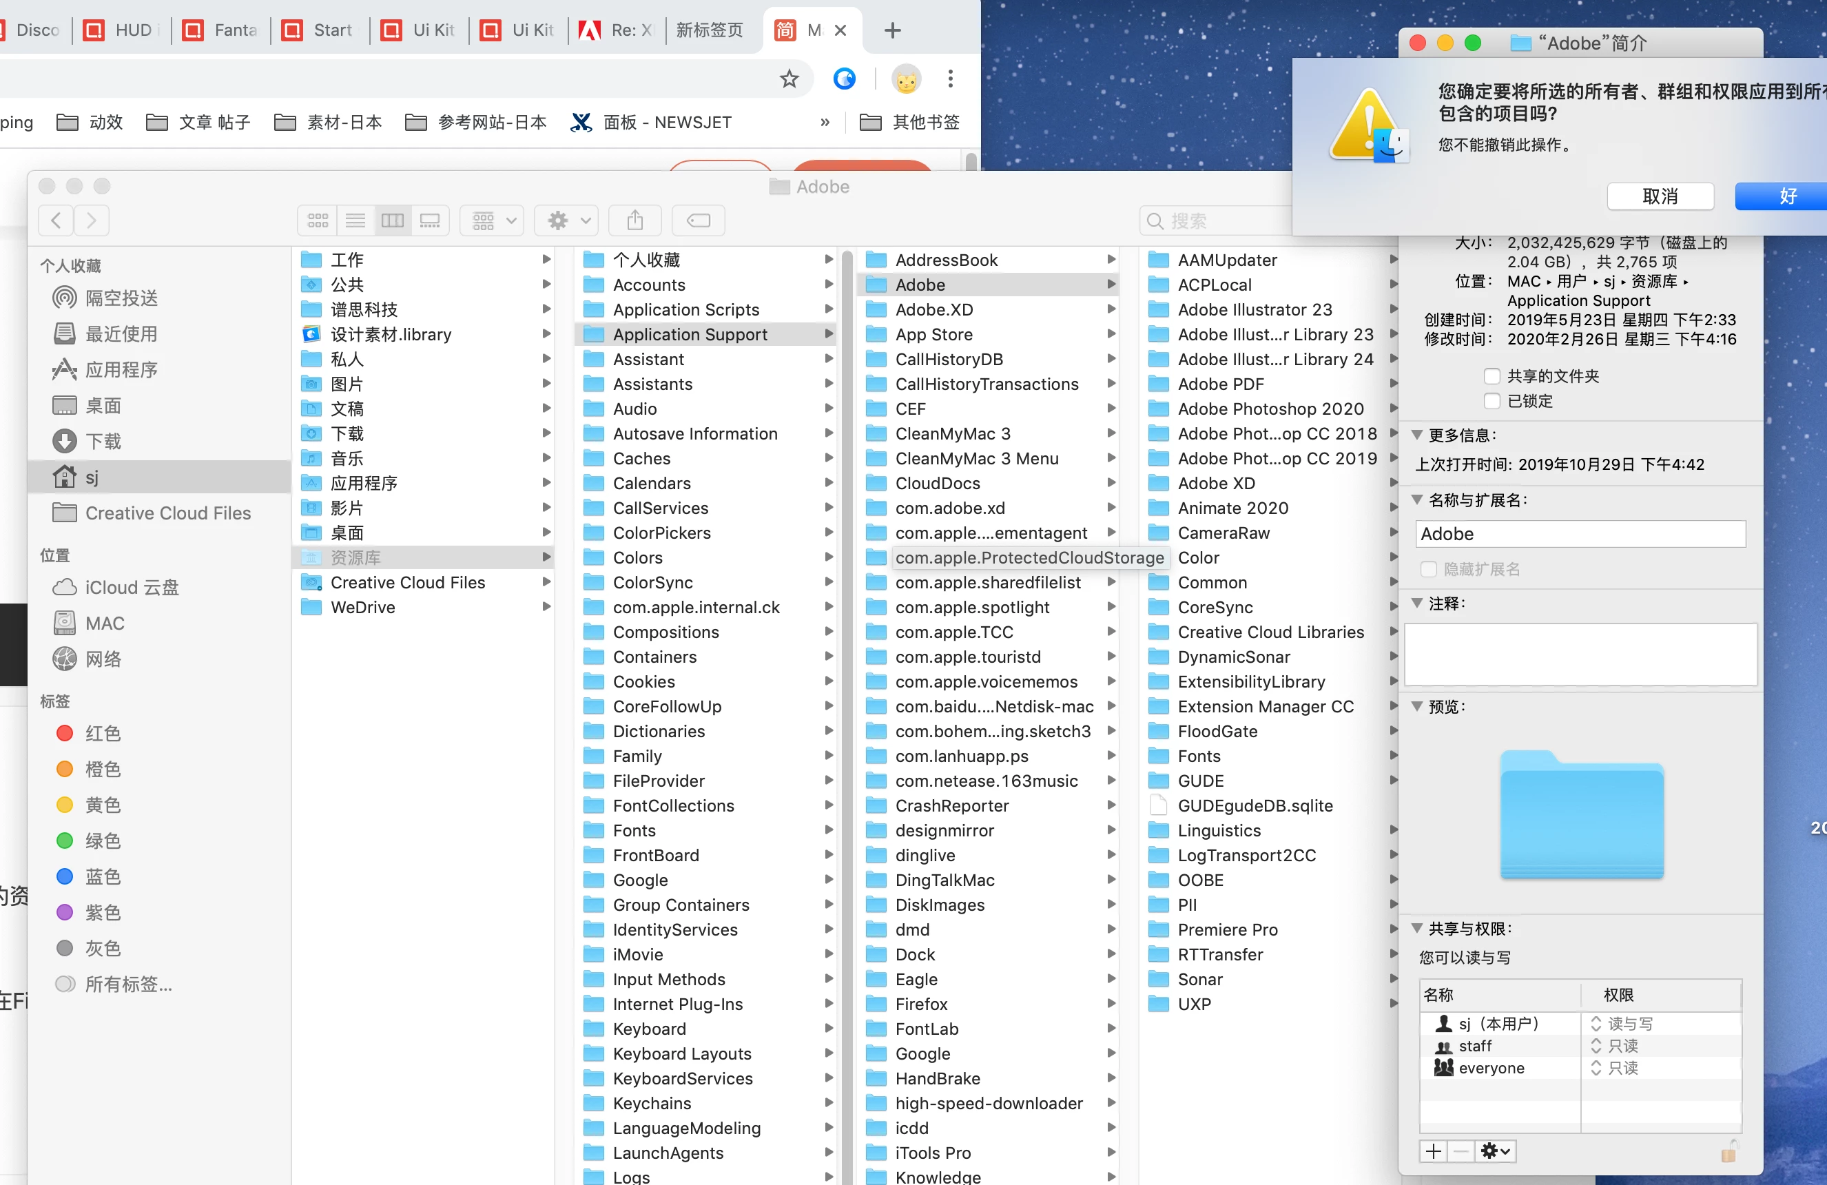Image resolution: width=1827 pixels, height=1185 pixels.
Task: Add permission entry with plus button
Action: coord(1433,1151)
